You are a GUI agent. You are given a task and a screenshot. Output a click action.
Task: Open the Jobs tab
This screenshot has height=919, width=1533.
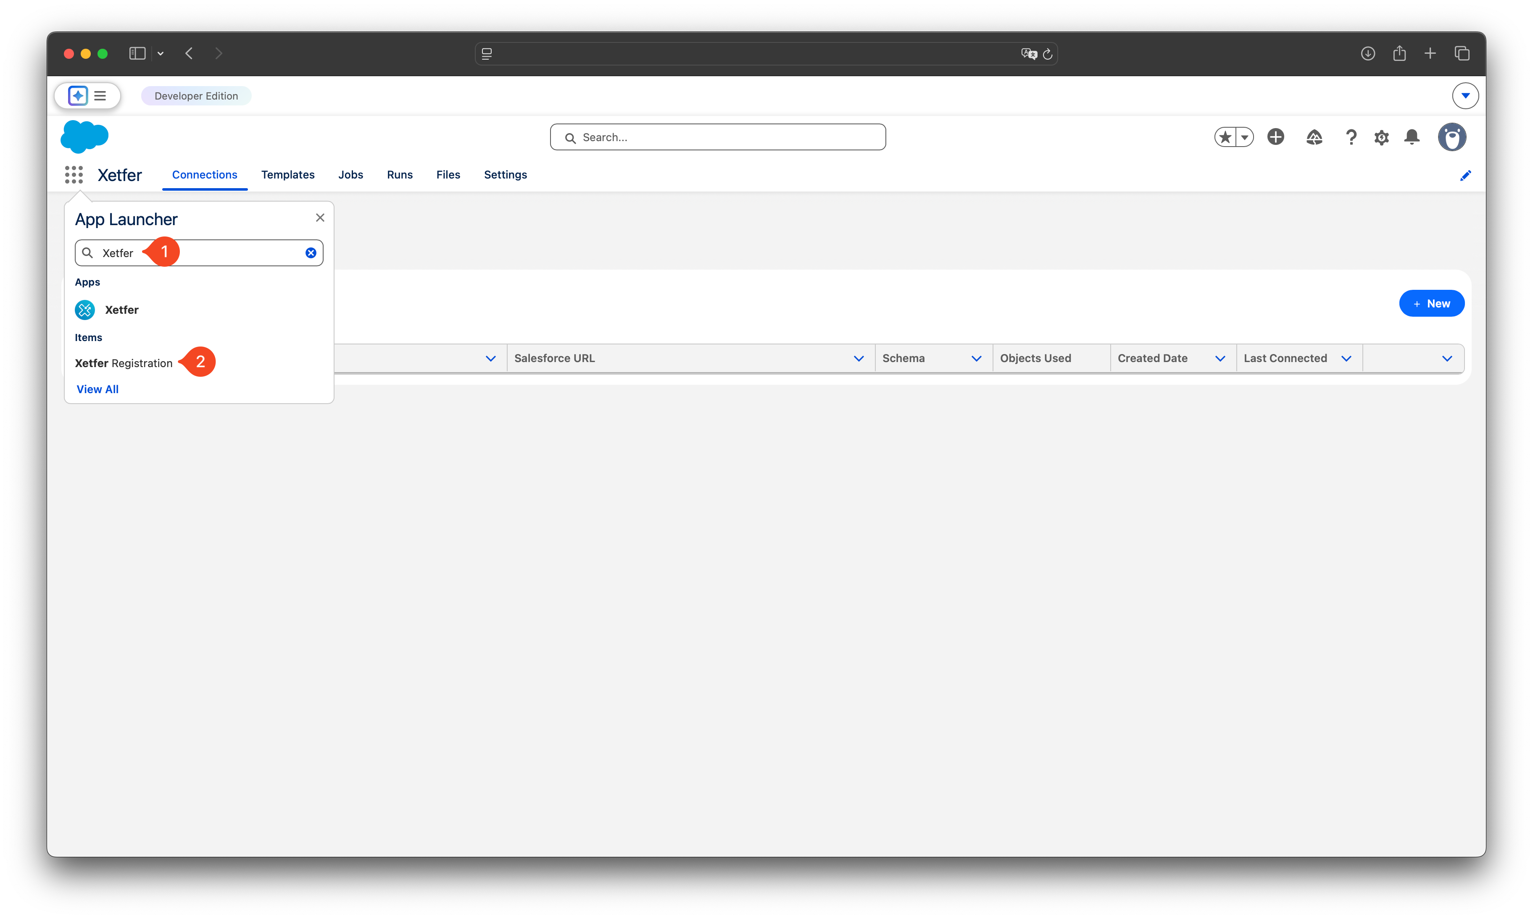(x=350, y=175)
